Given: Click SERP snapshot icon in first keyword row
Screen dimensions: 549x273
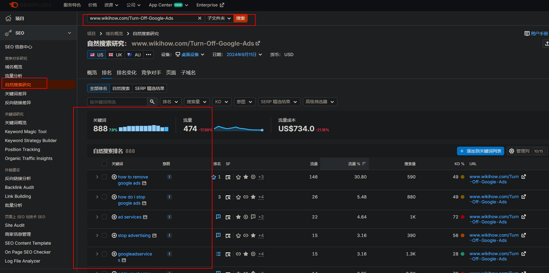Looking at the screenshot, I should (x=228, y=177).
